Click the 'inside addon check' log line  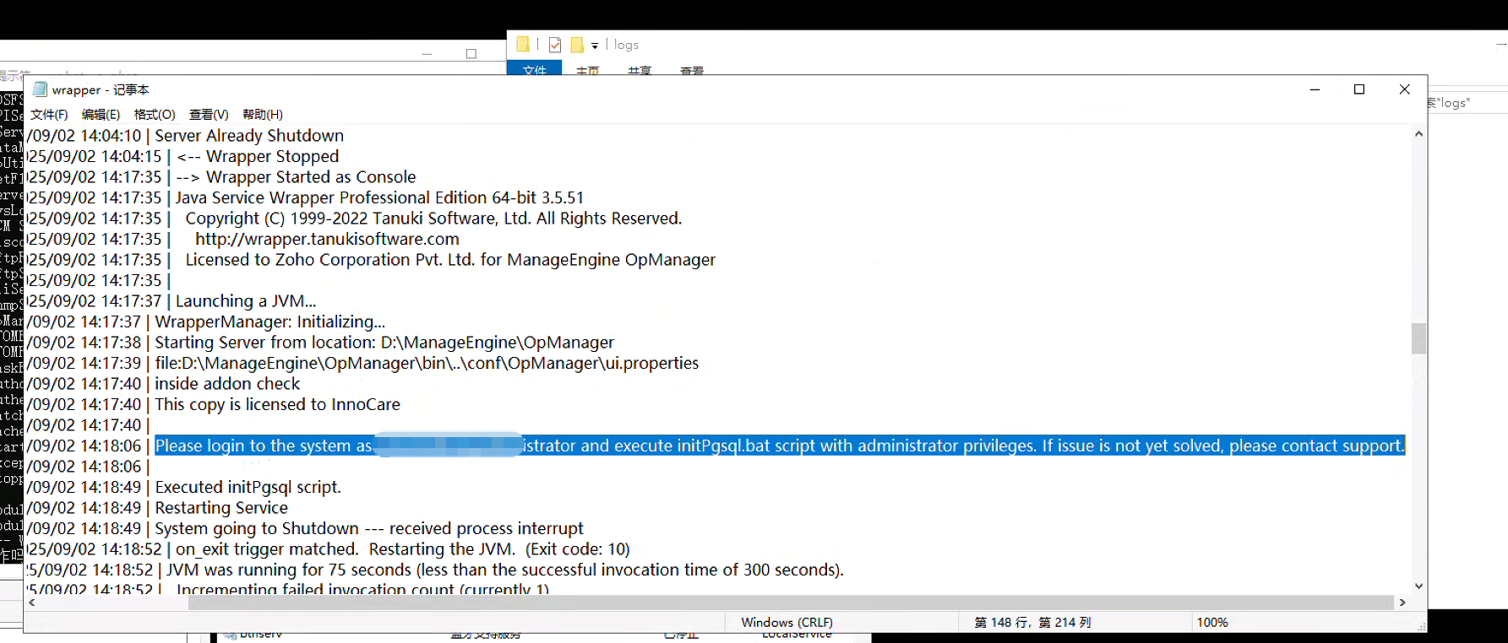coord(227,384)
